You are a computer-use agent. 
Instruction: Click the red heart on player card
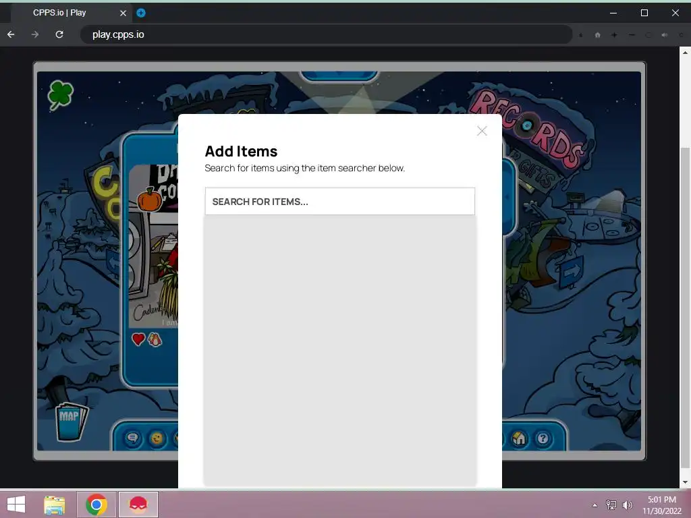pyautogui.click(x=138, y=339)
